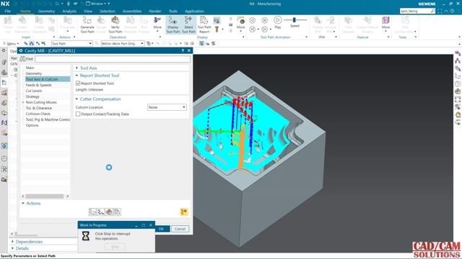The width and height of the screenshot is (462, 259).
Task: Select Collision Check in the navigation list
Action: click(38, 114)
